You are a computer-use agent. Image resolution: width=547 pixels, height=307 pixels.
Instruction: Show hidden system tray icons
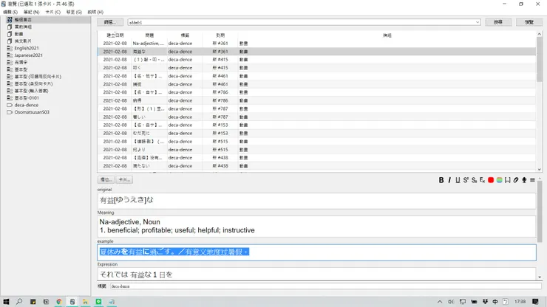[x=440, y=301]
